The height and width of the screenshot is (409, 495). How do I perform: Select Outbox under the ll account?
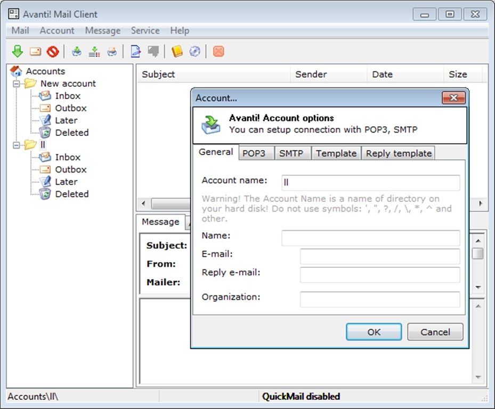[71, 169]
